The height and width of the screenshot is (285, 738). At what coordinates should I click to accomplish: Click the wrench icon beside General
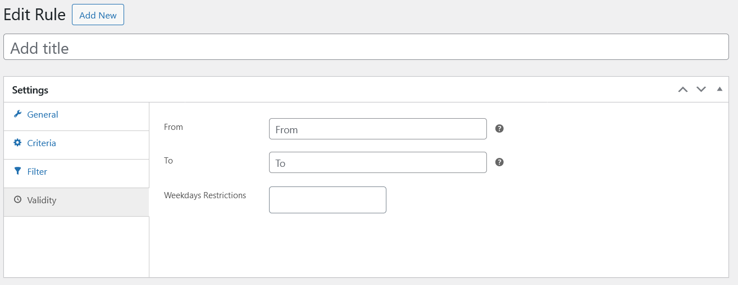(x=17, y=114)
